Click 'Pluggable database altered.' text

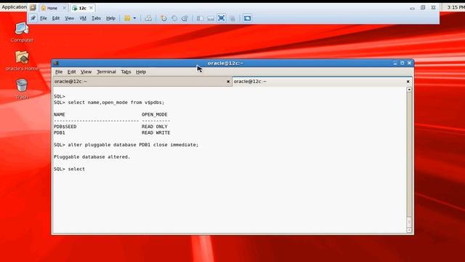[x=92, y=157]
